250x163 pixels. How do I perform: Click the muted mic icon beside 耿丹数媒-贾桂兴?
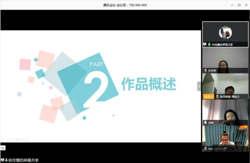[x=217, y=97]
